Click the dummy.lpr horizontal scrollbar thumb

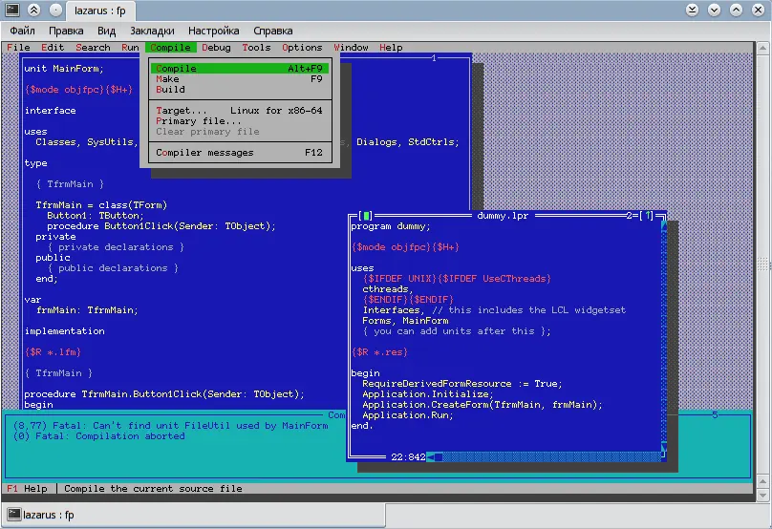(439, 457)
